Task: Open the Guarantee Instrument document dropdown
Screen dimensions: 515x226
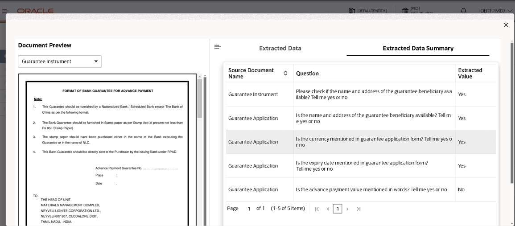Action: tap(60, 62)
